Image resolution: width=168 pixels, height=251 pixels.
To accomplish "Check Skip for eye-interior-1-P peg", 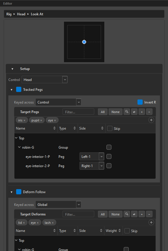I will point(109,156).
